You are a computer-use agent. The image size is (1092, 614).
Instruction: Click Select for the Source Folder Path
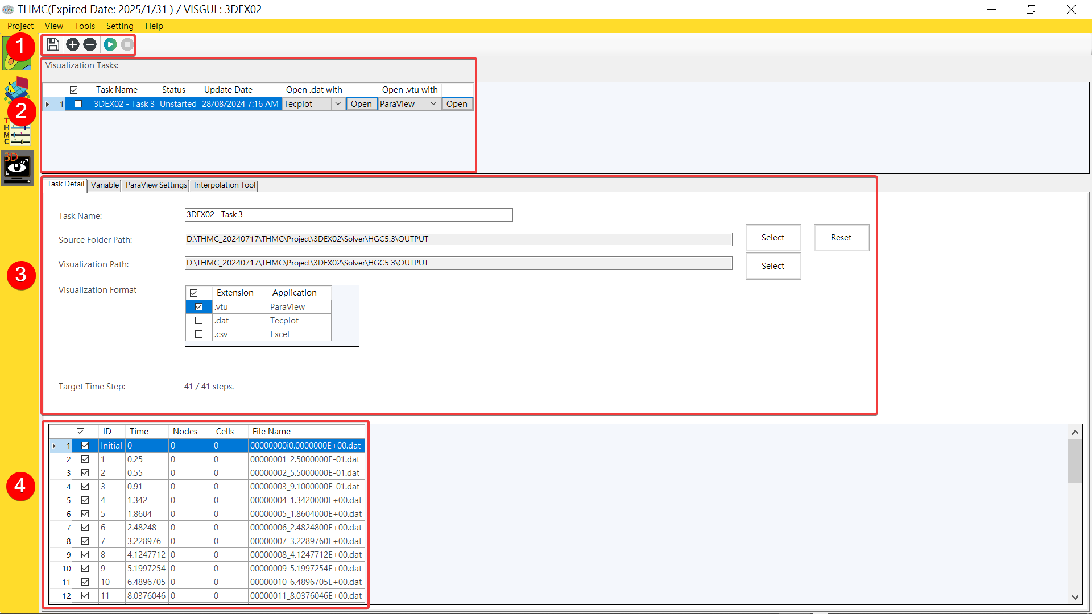tap(773, 238)
